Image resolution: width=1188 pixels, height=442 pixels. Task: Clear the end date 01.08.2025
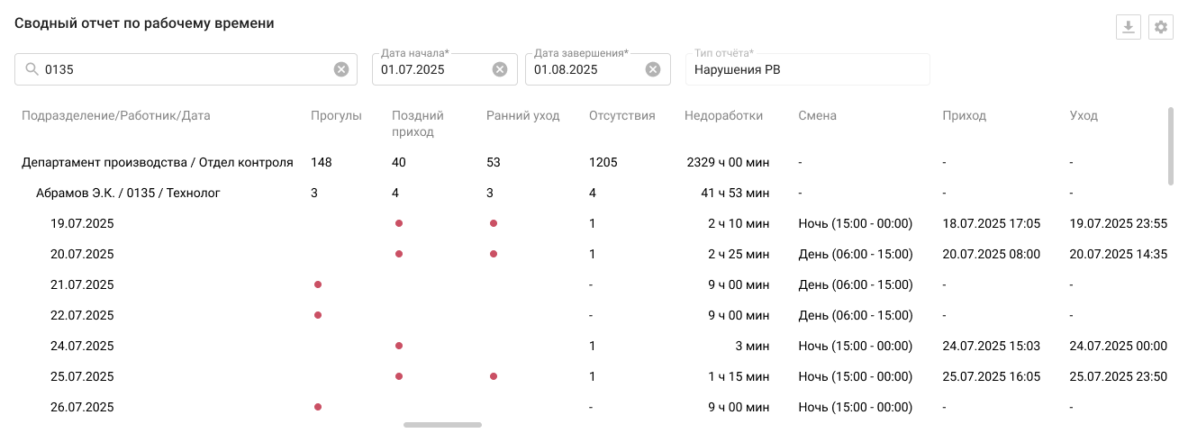click(x=653, y=69)
